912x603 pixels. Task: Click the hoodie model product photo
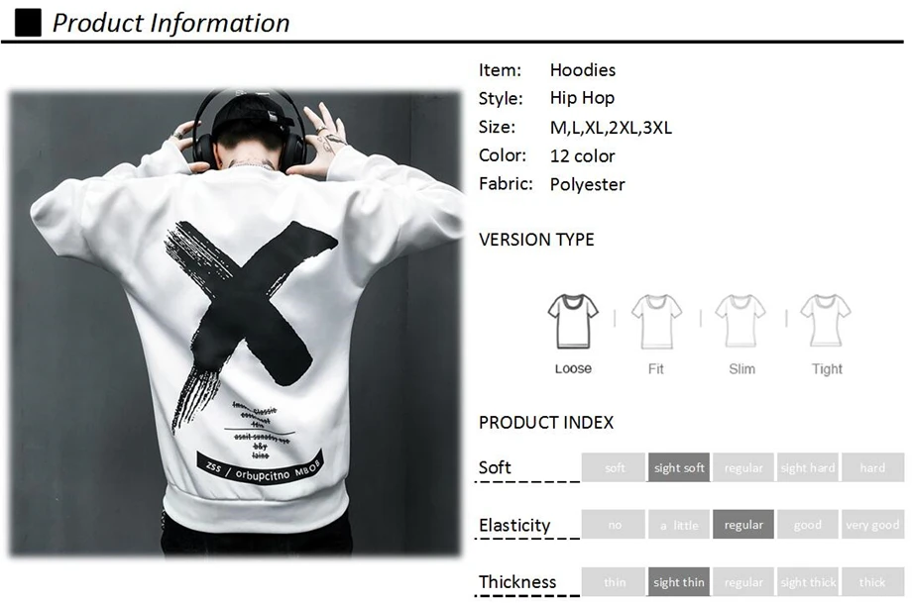(x=235, y=323)
